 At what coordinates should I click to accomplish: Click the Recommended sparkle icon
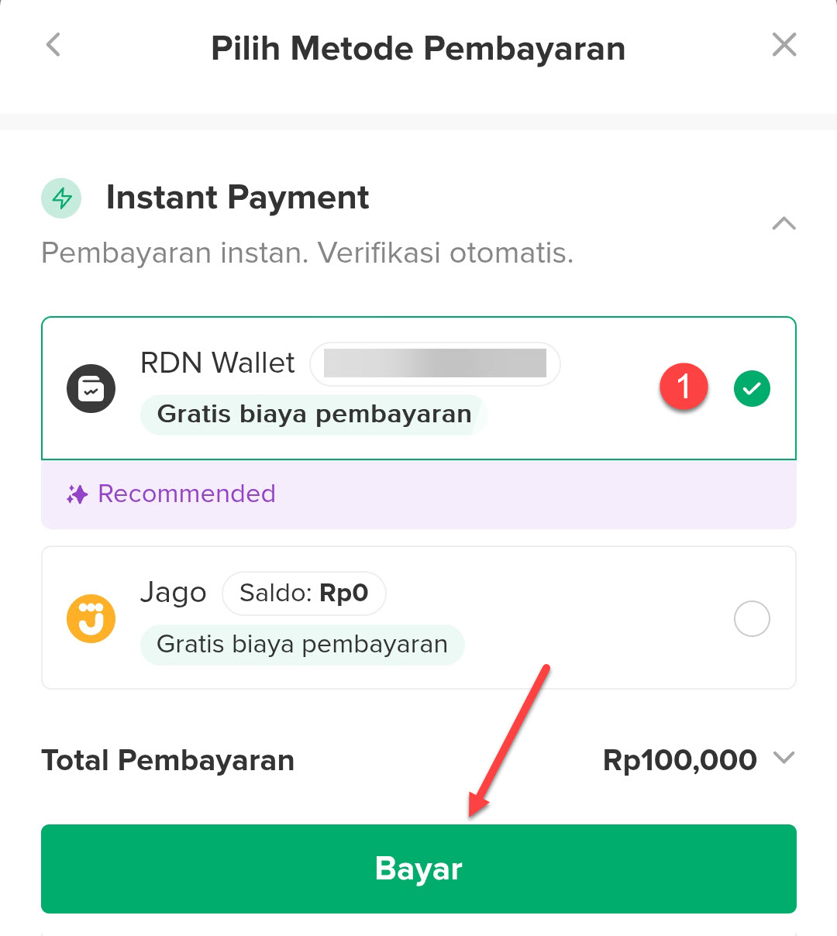point(77,494)
